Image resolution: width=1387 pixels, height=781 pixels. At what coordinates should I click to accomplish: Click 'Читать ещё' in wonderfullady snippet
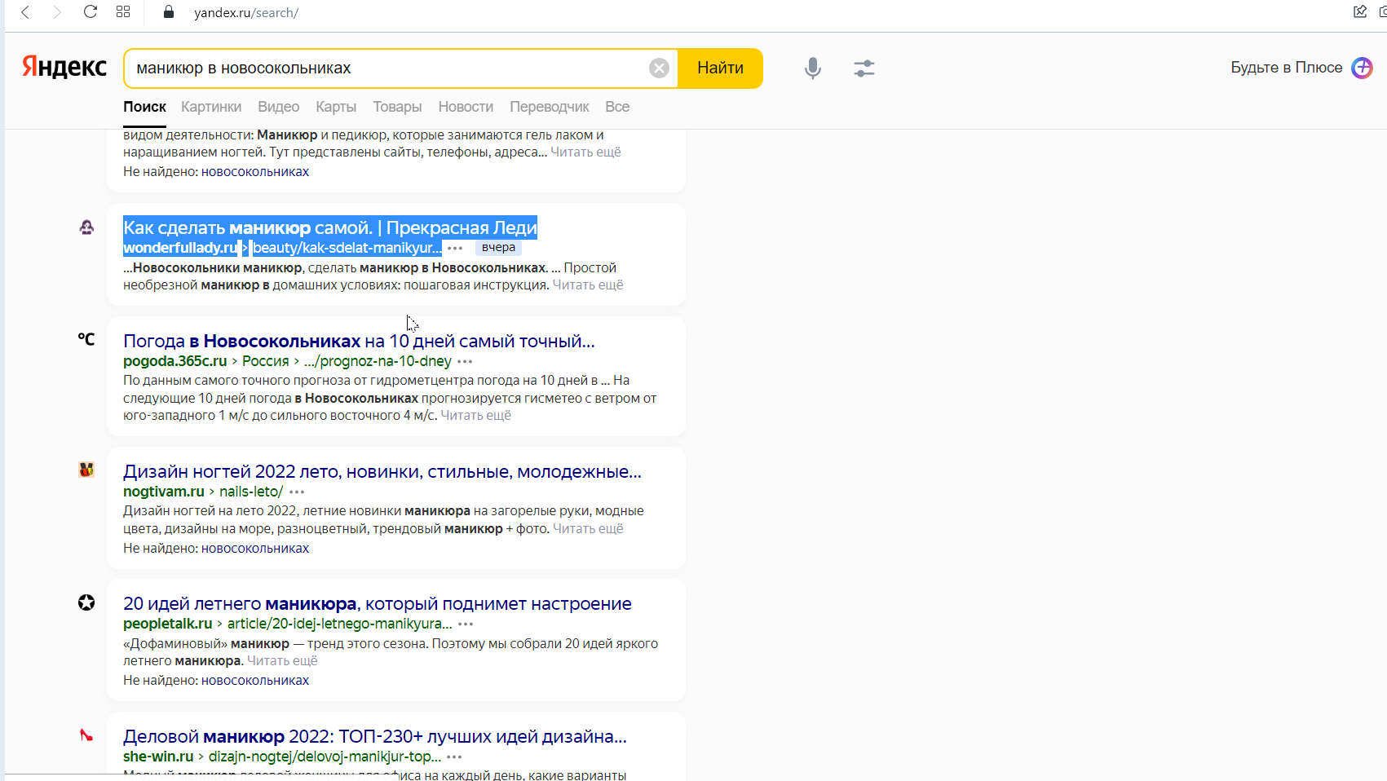click(588, 285)
